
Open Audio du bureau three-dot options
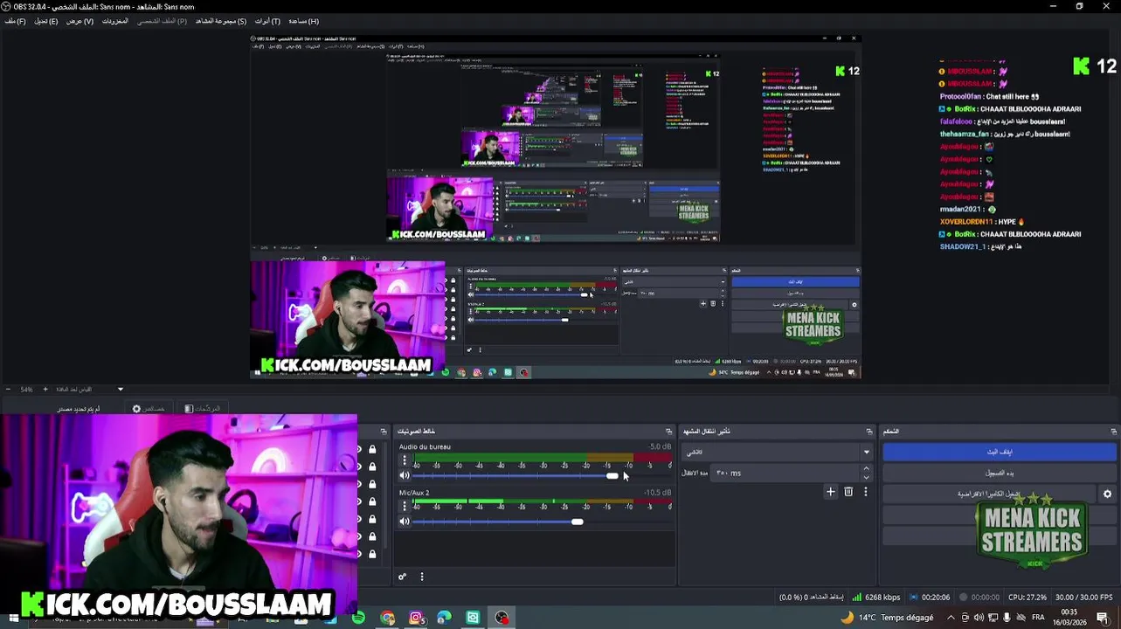pyautogui.click(x=404, y=460)
